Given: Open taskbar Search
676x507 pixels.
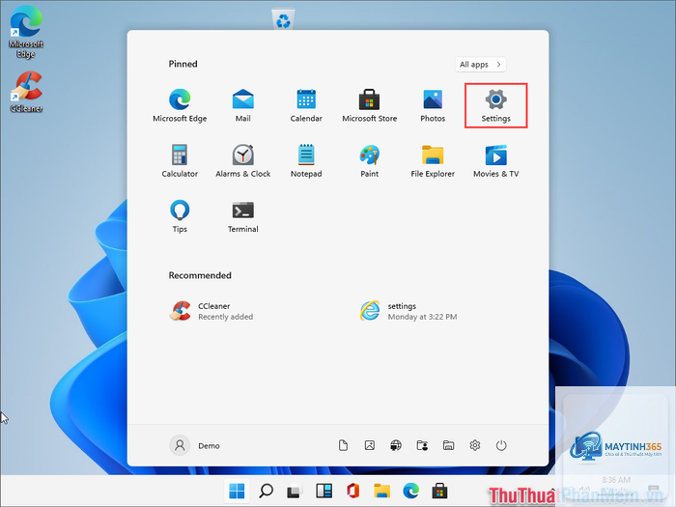Looking at the screenshot, I should [266, 491].
